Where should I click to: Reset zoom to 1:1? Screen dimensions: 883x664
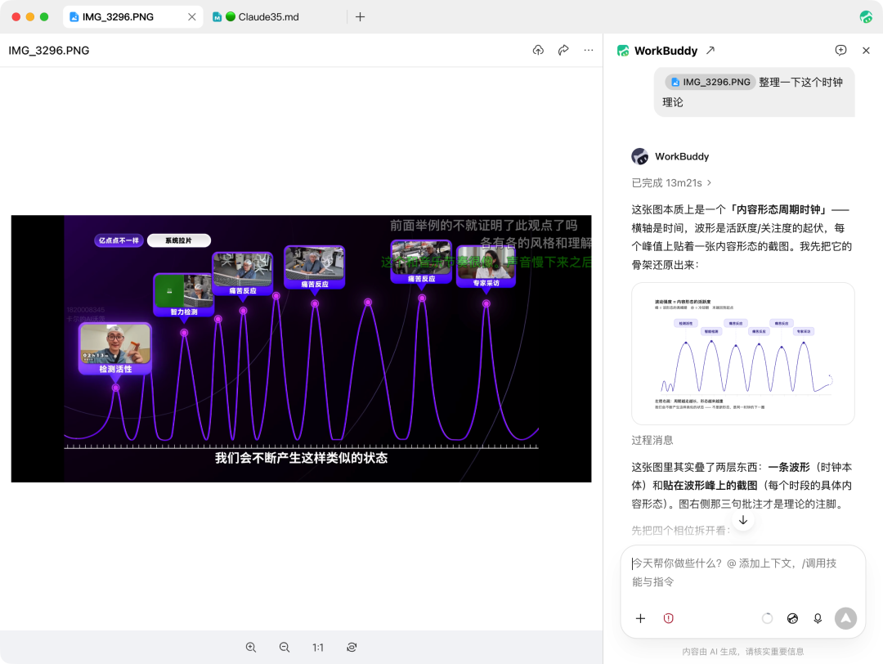coord(318,648)
